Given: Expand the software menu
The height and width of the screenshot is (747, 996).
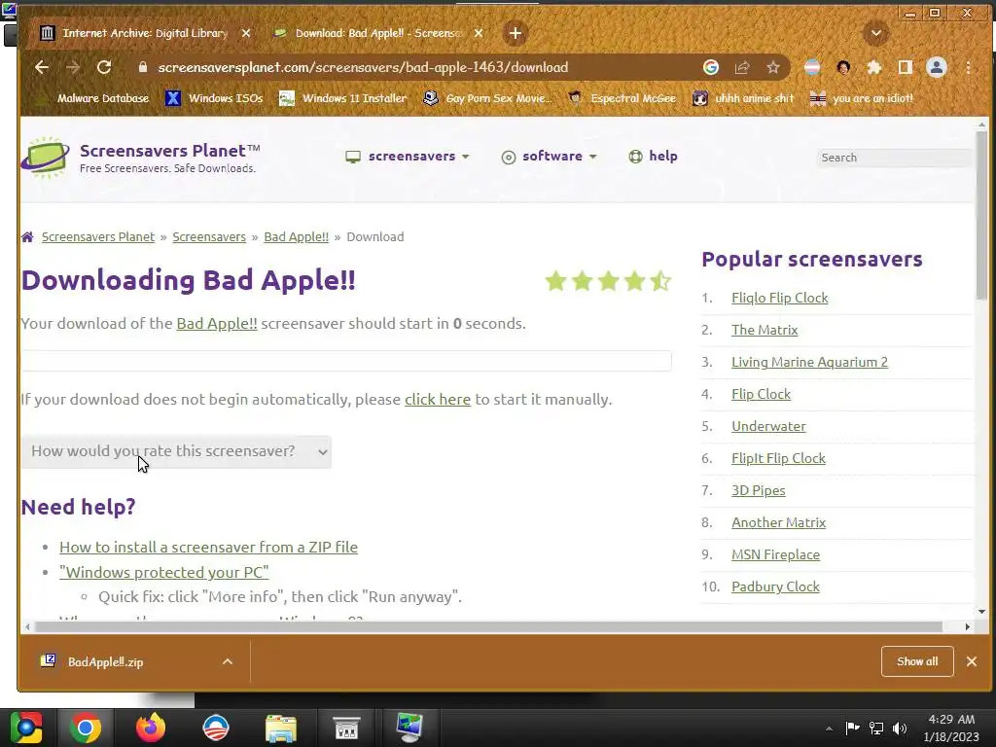Looking at the screenshot, I should pos(549,157).
